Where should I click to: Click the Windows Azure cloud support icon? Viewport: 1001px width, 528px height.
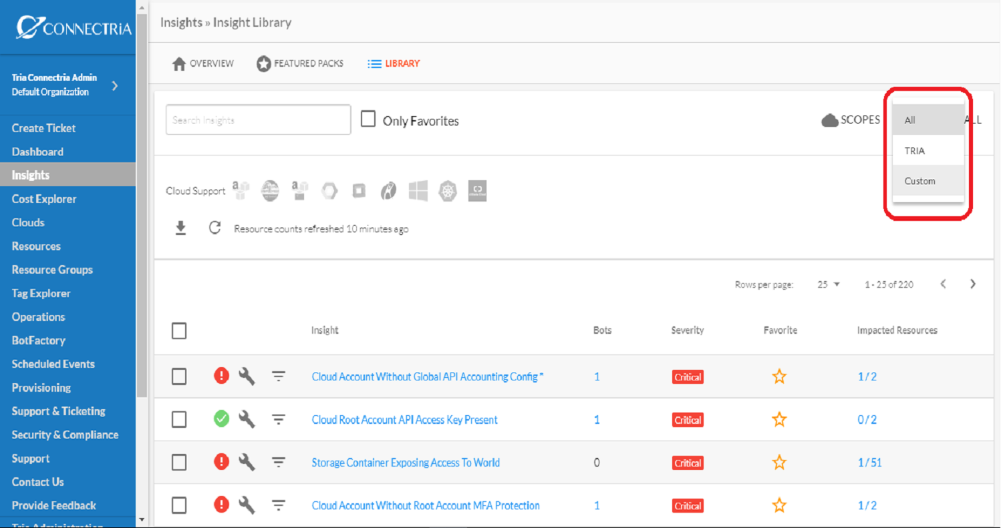[x=418, y=191]
